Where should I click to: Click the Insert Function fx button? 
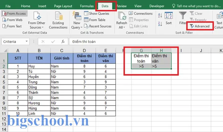click(x=63, y=42)
